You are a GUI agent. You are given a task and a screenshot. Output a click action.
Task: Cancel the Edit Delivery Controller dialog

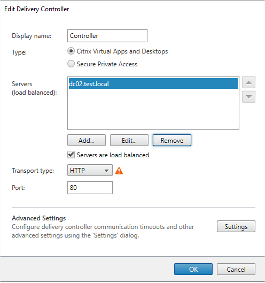236,269
